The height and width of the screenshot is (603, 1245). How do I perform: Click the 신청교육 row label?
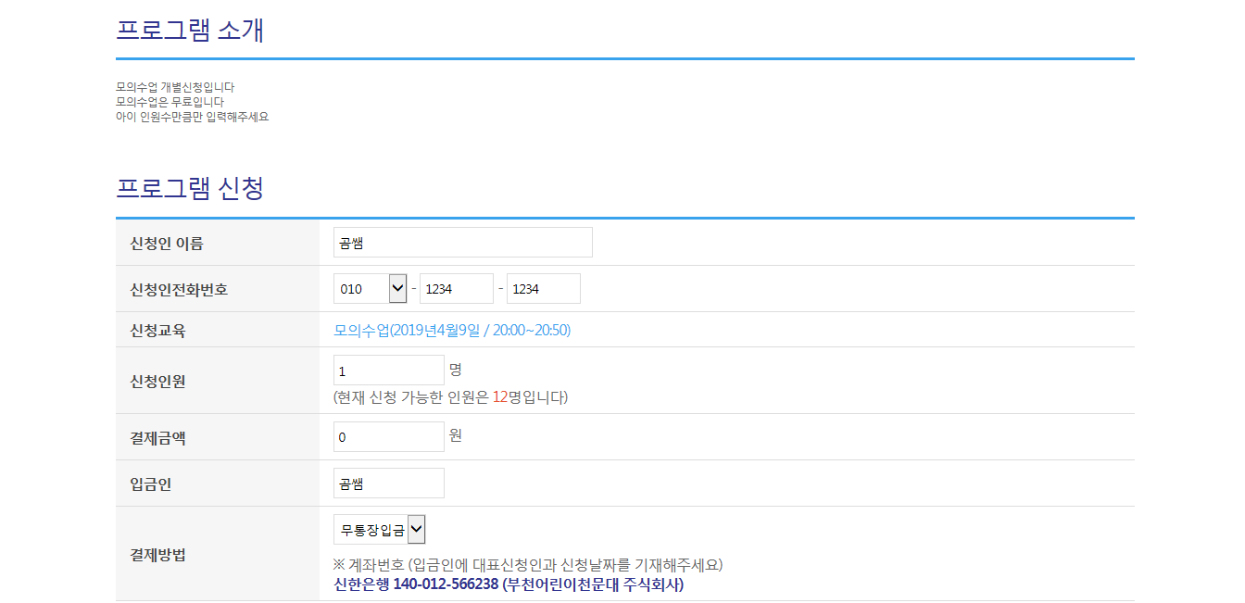point(158,330)
